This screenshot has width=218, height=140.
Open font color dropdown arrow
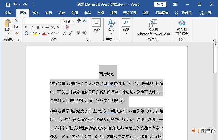pos(48,33)
